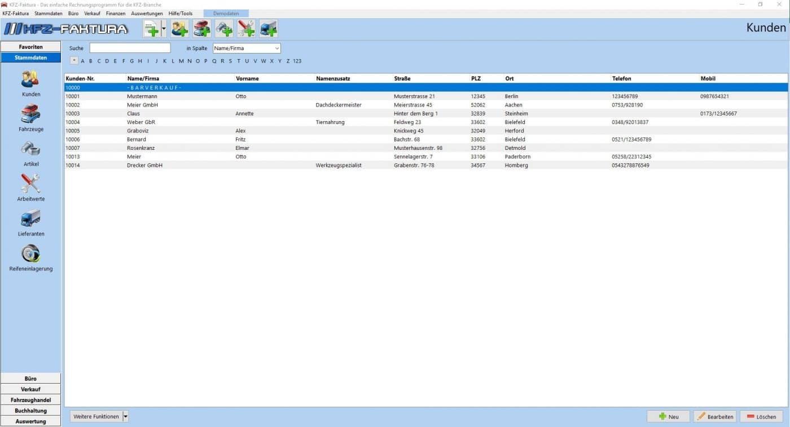Click the Neu button
This screenshot has height=427, width=790.
click(668, 416)
